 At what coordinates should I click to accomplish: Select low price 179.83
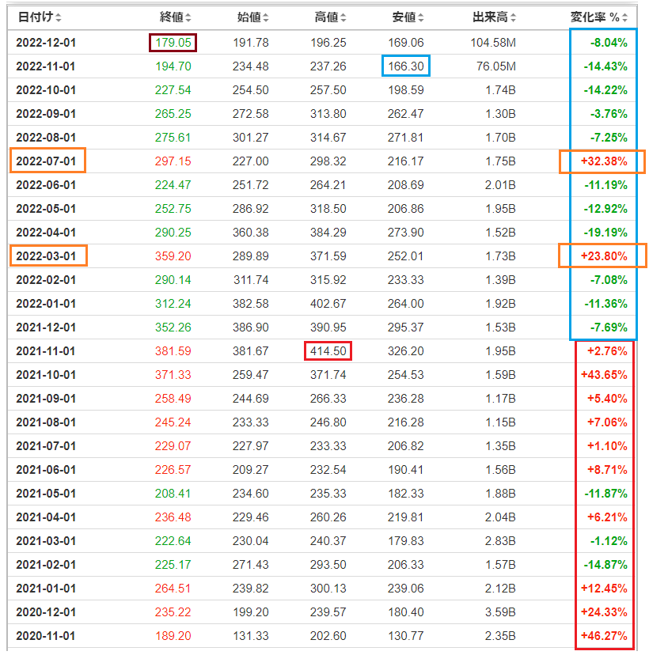(406, 541)
